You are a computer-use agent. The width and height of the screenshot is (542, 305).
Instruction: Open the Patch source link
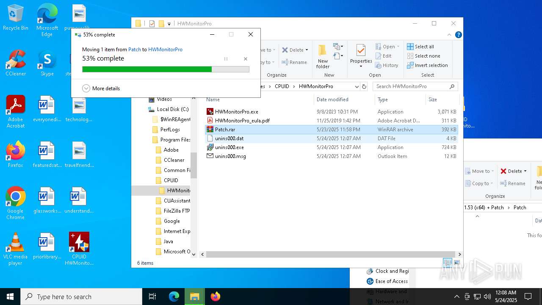[x=134, y=50]
